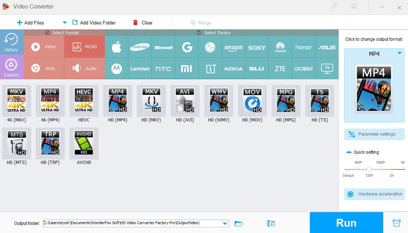Click the alarm clock scheduler toggle

click(397, 222)
